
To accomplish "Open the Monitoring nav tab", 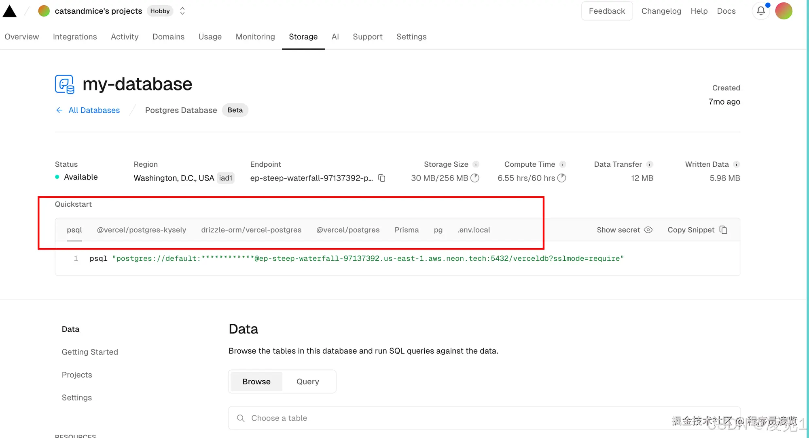I will tap(255, 37).
